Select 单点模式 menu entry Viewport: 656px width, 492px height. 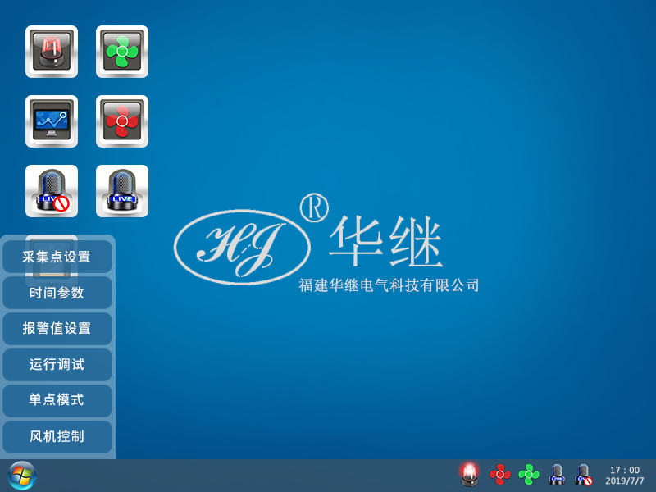coord(57,400)
